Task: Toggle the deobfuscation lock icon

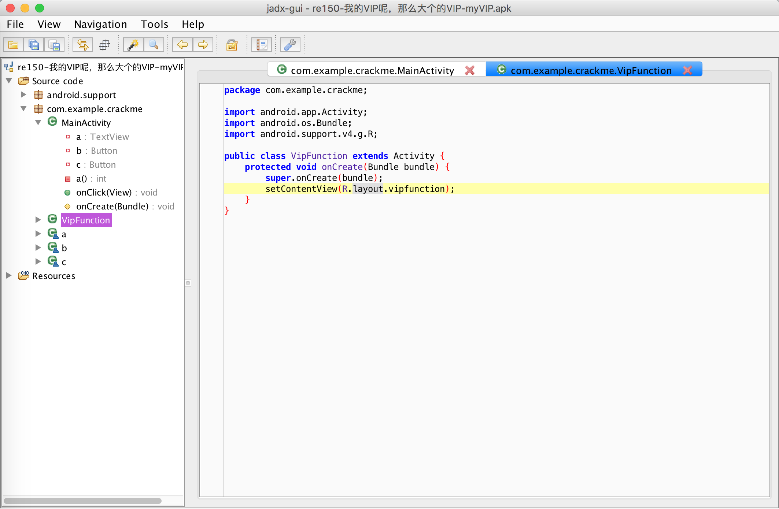Action: pyautogui.click(x=232, y=45)
